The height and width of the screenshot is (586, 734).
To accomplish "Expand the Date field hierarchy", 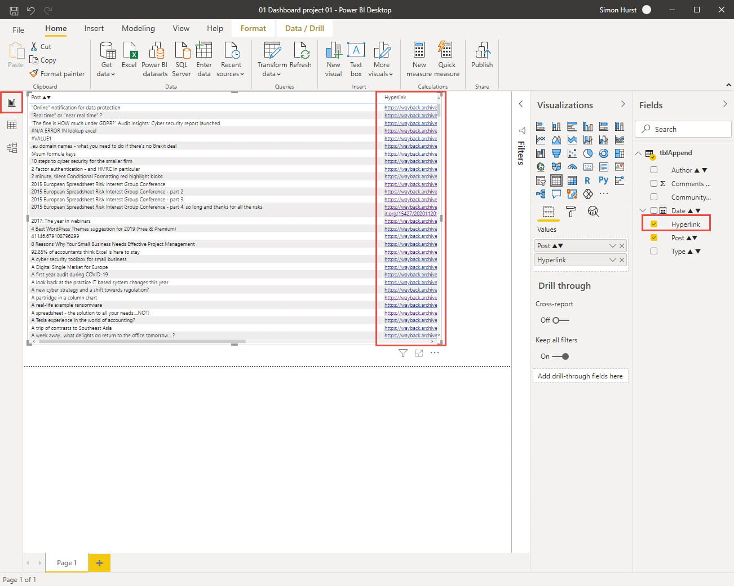I will (643, 211).
